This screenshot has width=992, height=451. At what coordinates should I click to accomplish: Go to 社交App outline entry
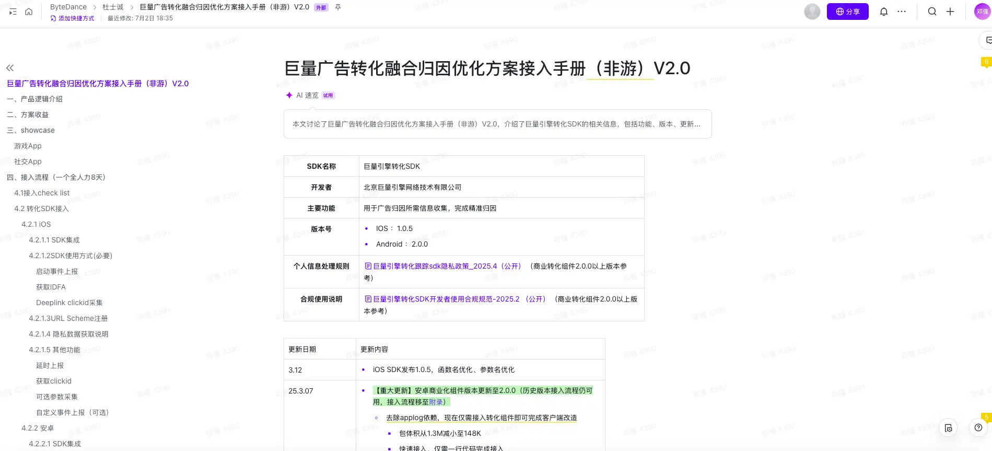pyautogui.click(x=28, y=161)
